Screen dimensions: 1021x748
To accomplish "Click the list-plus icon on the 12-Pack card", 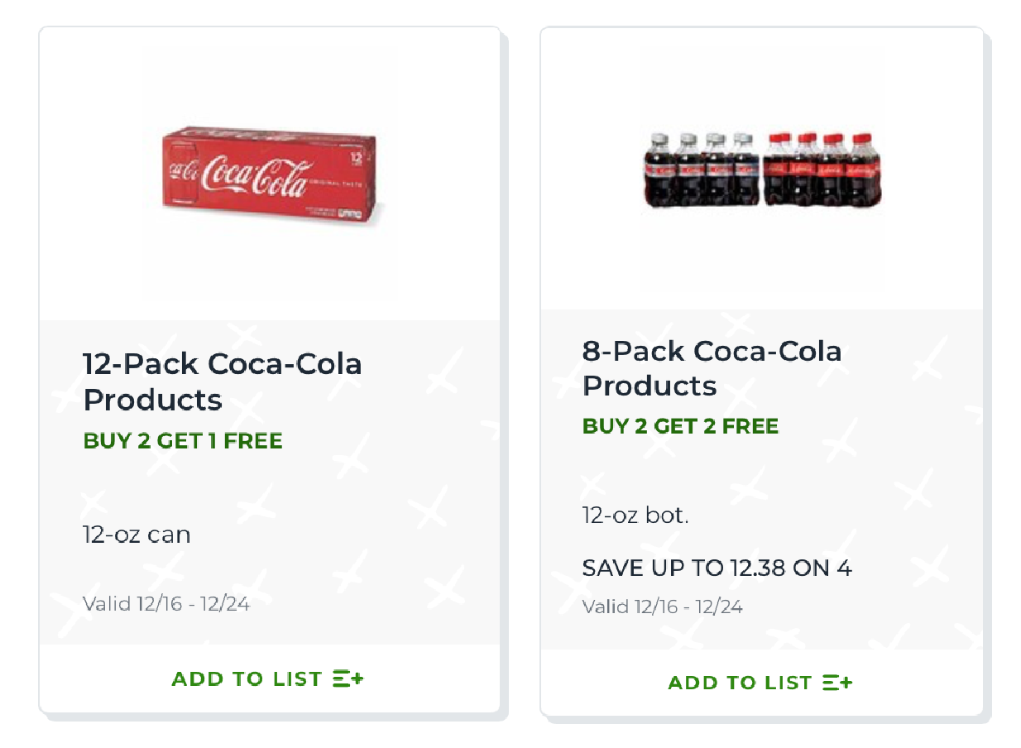I will [348, 679].
